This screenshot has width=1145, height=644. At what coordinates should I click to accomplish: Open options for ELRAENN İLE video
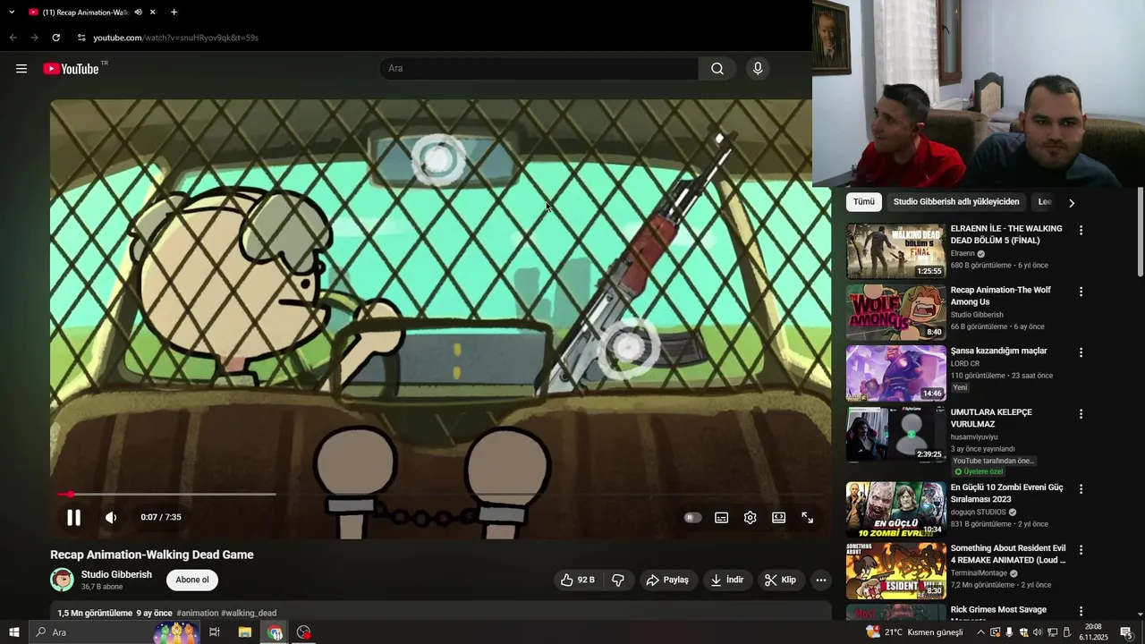point(1081,231)
